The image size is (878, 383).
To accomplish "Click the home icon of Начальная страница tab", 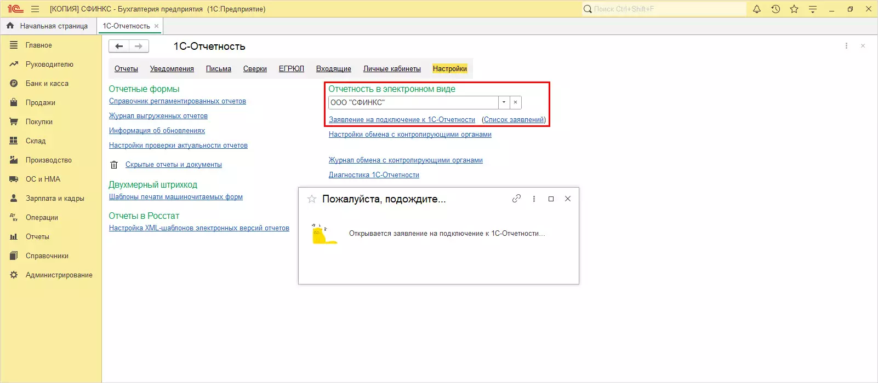I will pyautogui.click(x=10, y=26).
